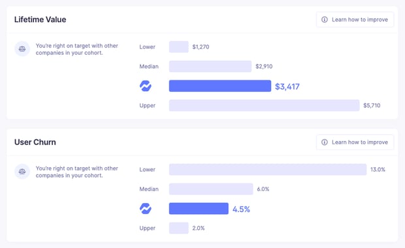
Task: Click the Lifetime Value section heading
Action: [40, 20]
